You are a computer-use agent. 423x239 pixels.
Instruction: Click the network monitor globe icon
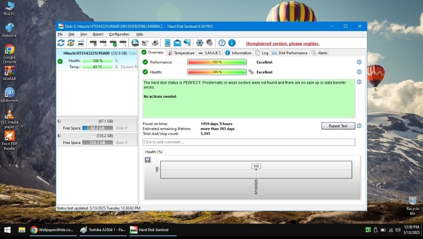[187, 43]
